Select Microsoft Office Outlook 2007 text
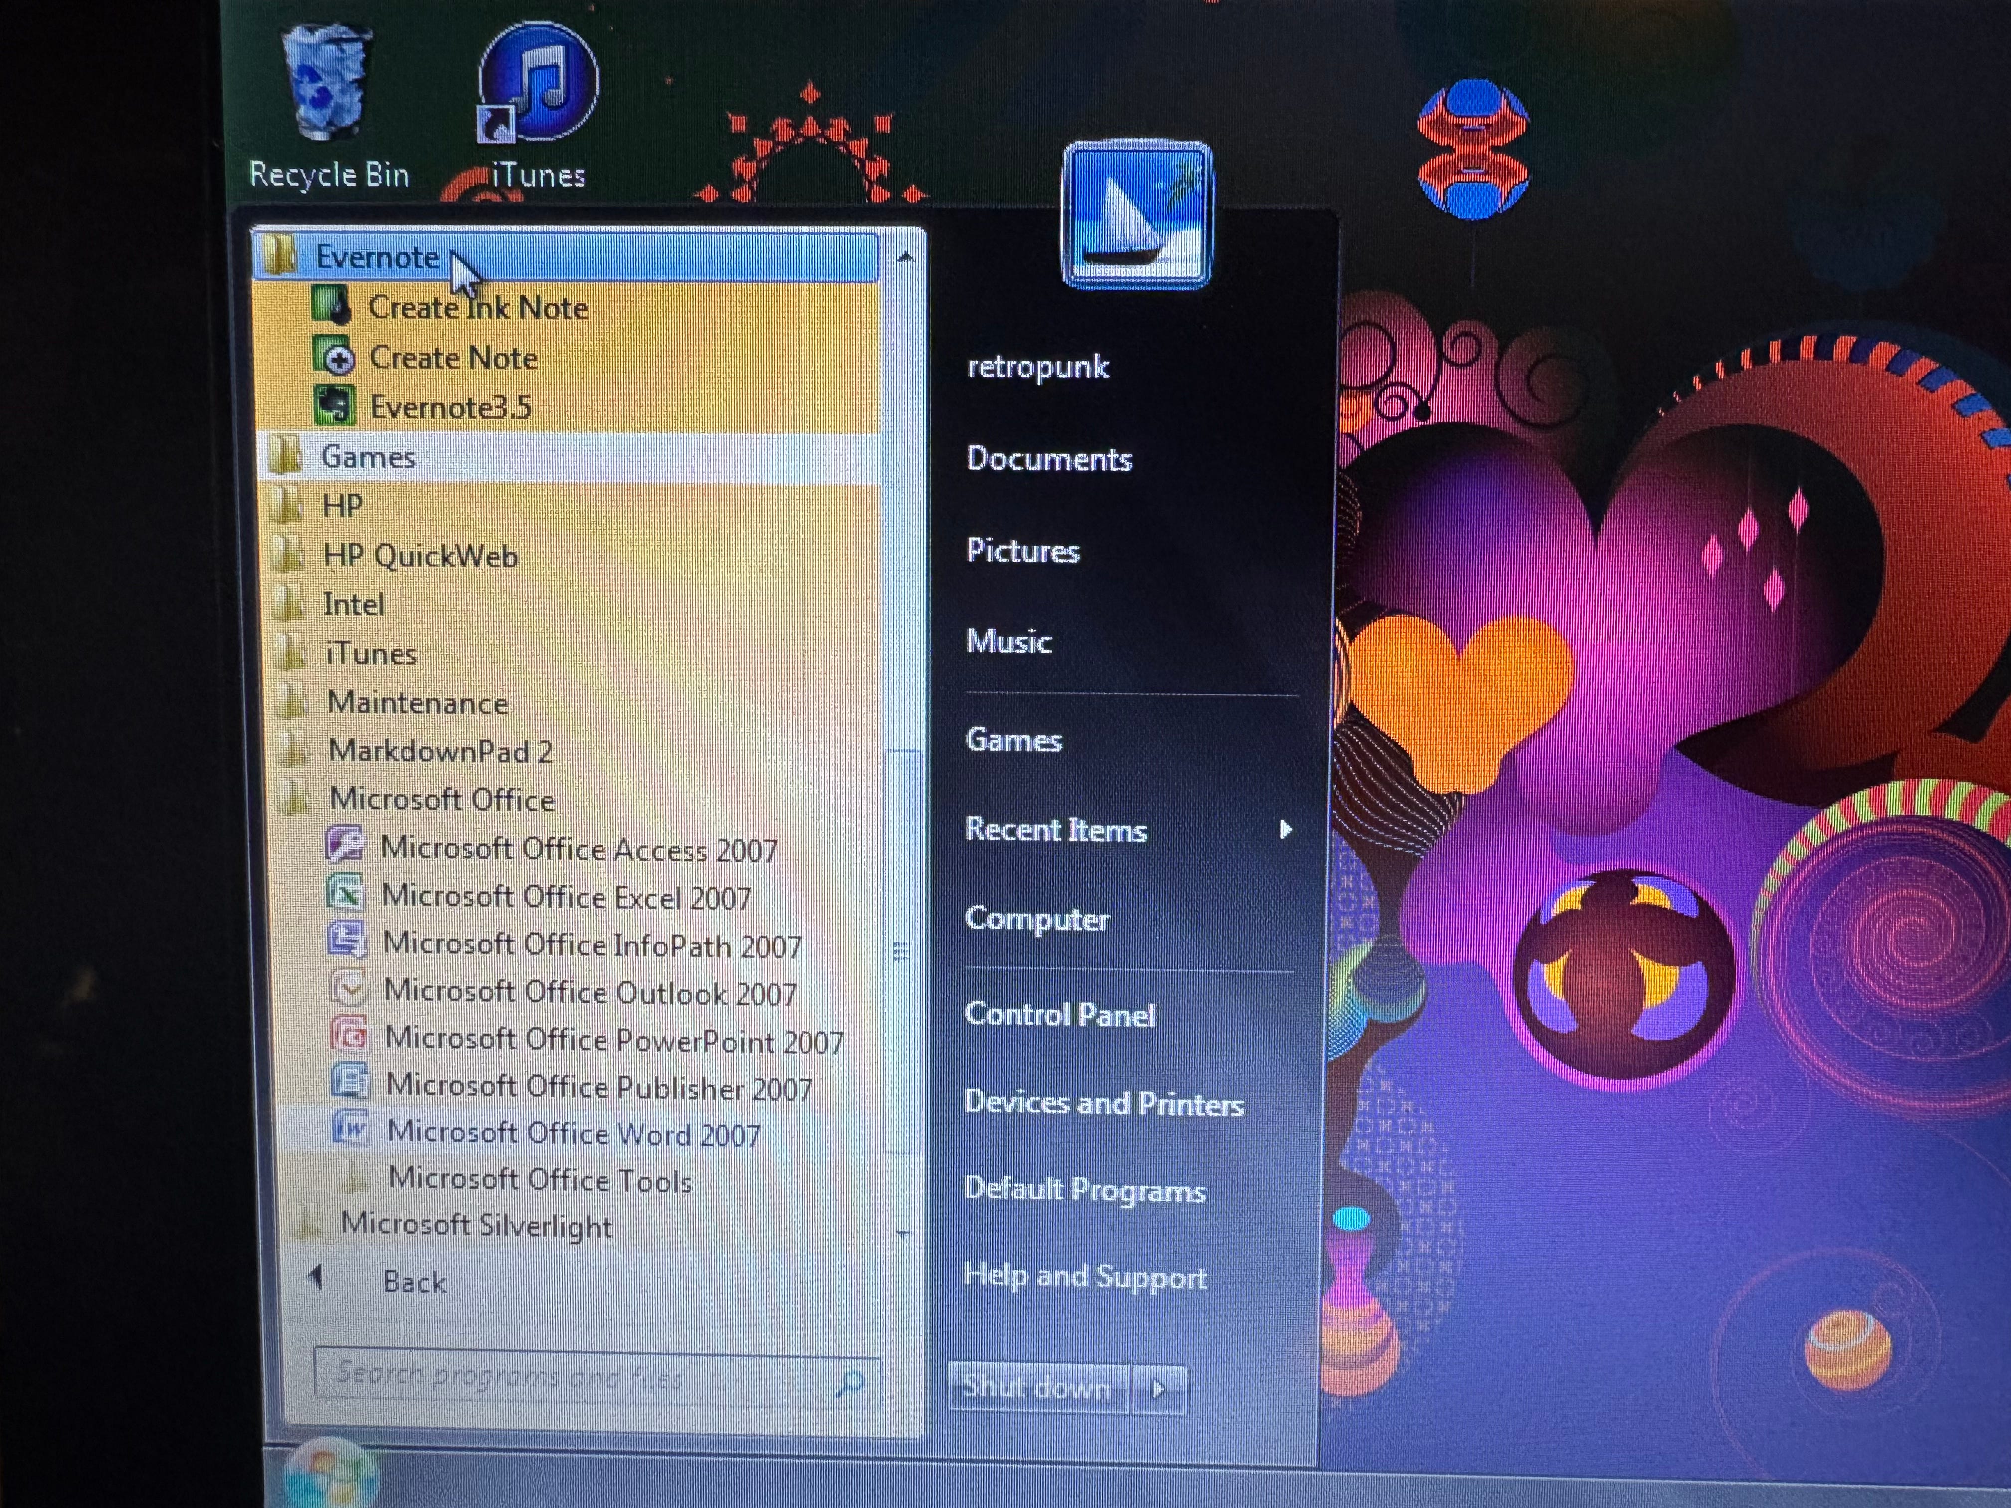This screenshot has width=2011, height=1508. (590, 992)
